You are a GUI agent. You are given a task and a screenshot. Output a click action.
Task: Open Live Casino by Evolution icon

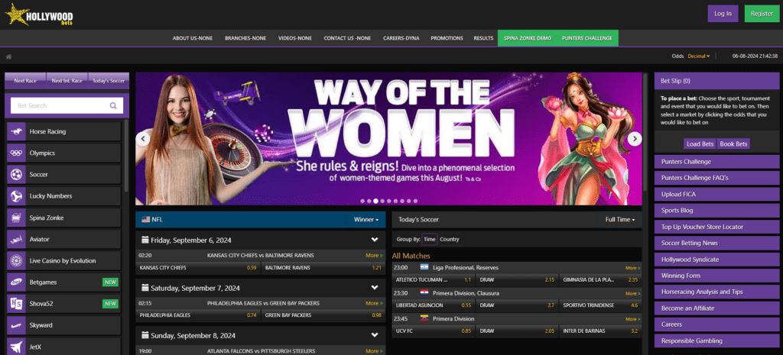point(17,261)
